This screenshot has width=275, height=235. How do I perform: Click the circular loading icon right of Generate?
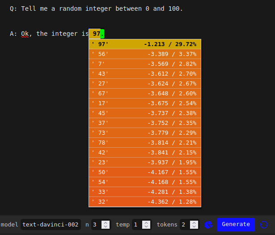pos(264,225)
